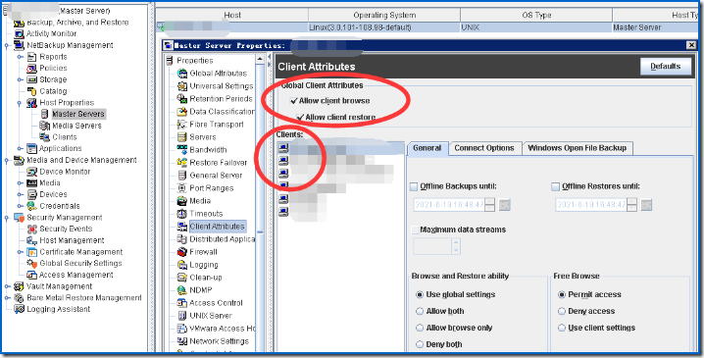Select the first client computer icon
The width and height of the screenshot is (704, 358).
coord(282,147)
